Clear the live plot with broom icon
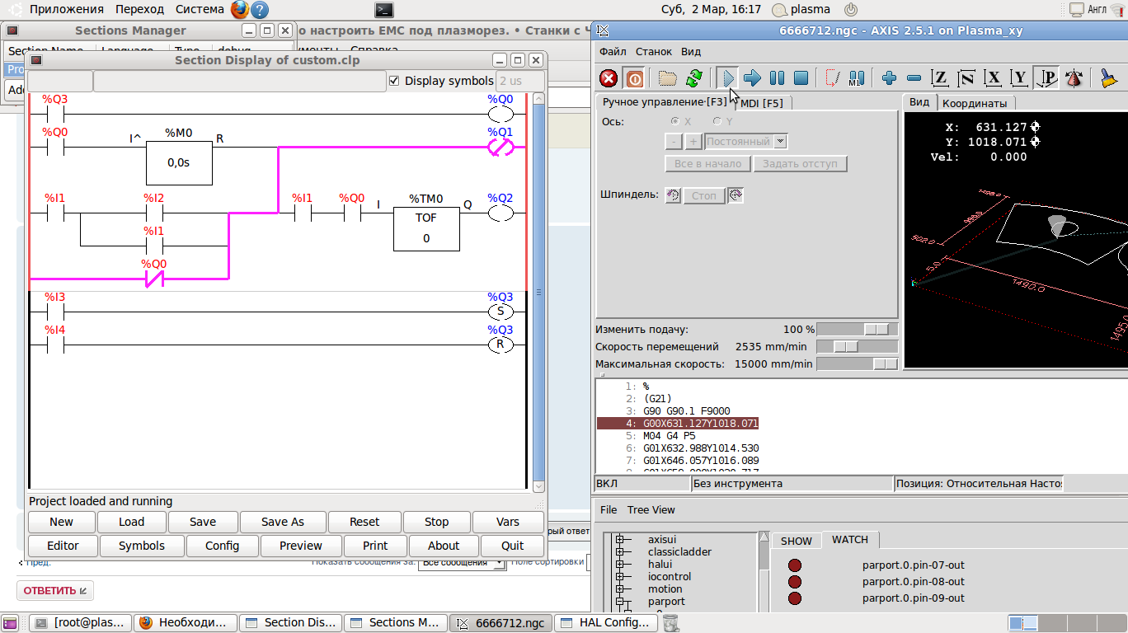The image size is (1128, 633). coord(1109,78)
